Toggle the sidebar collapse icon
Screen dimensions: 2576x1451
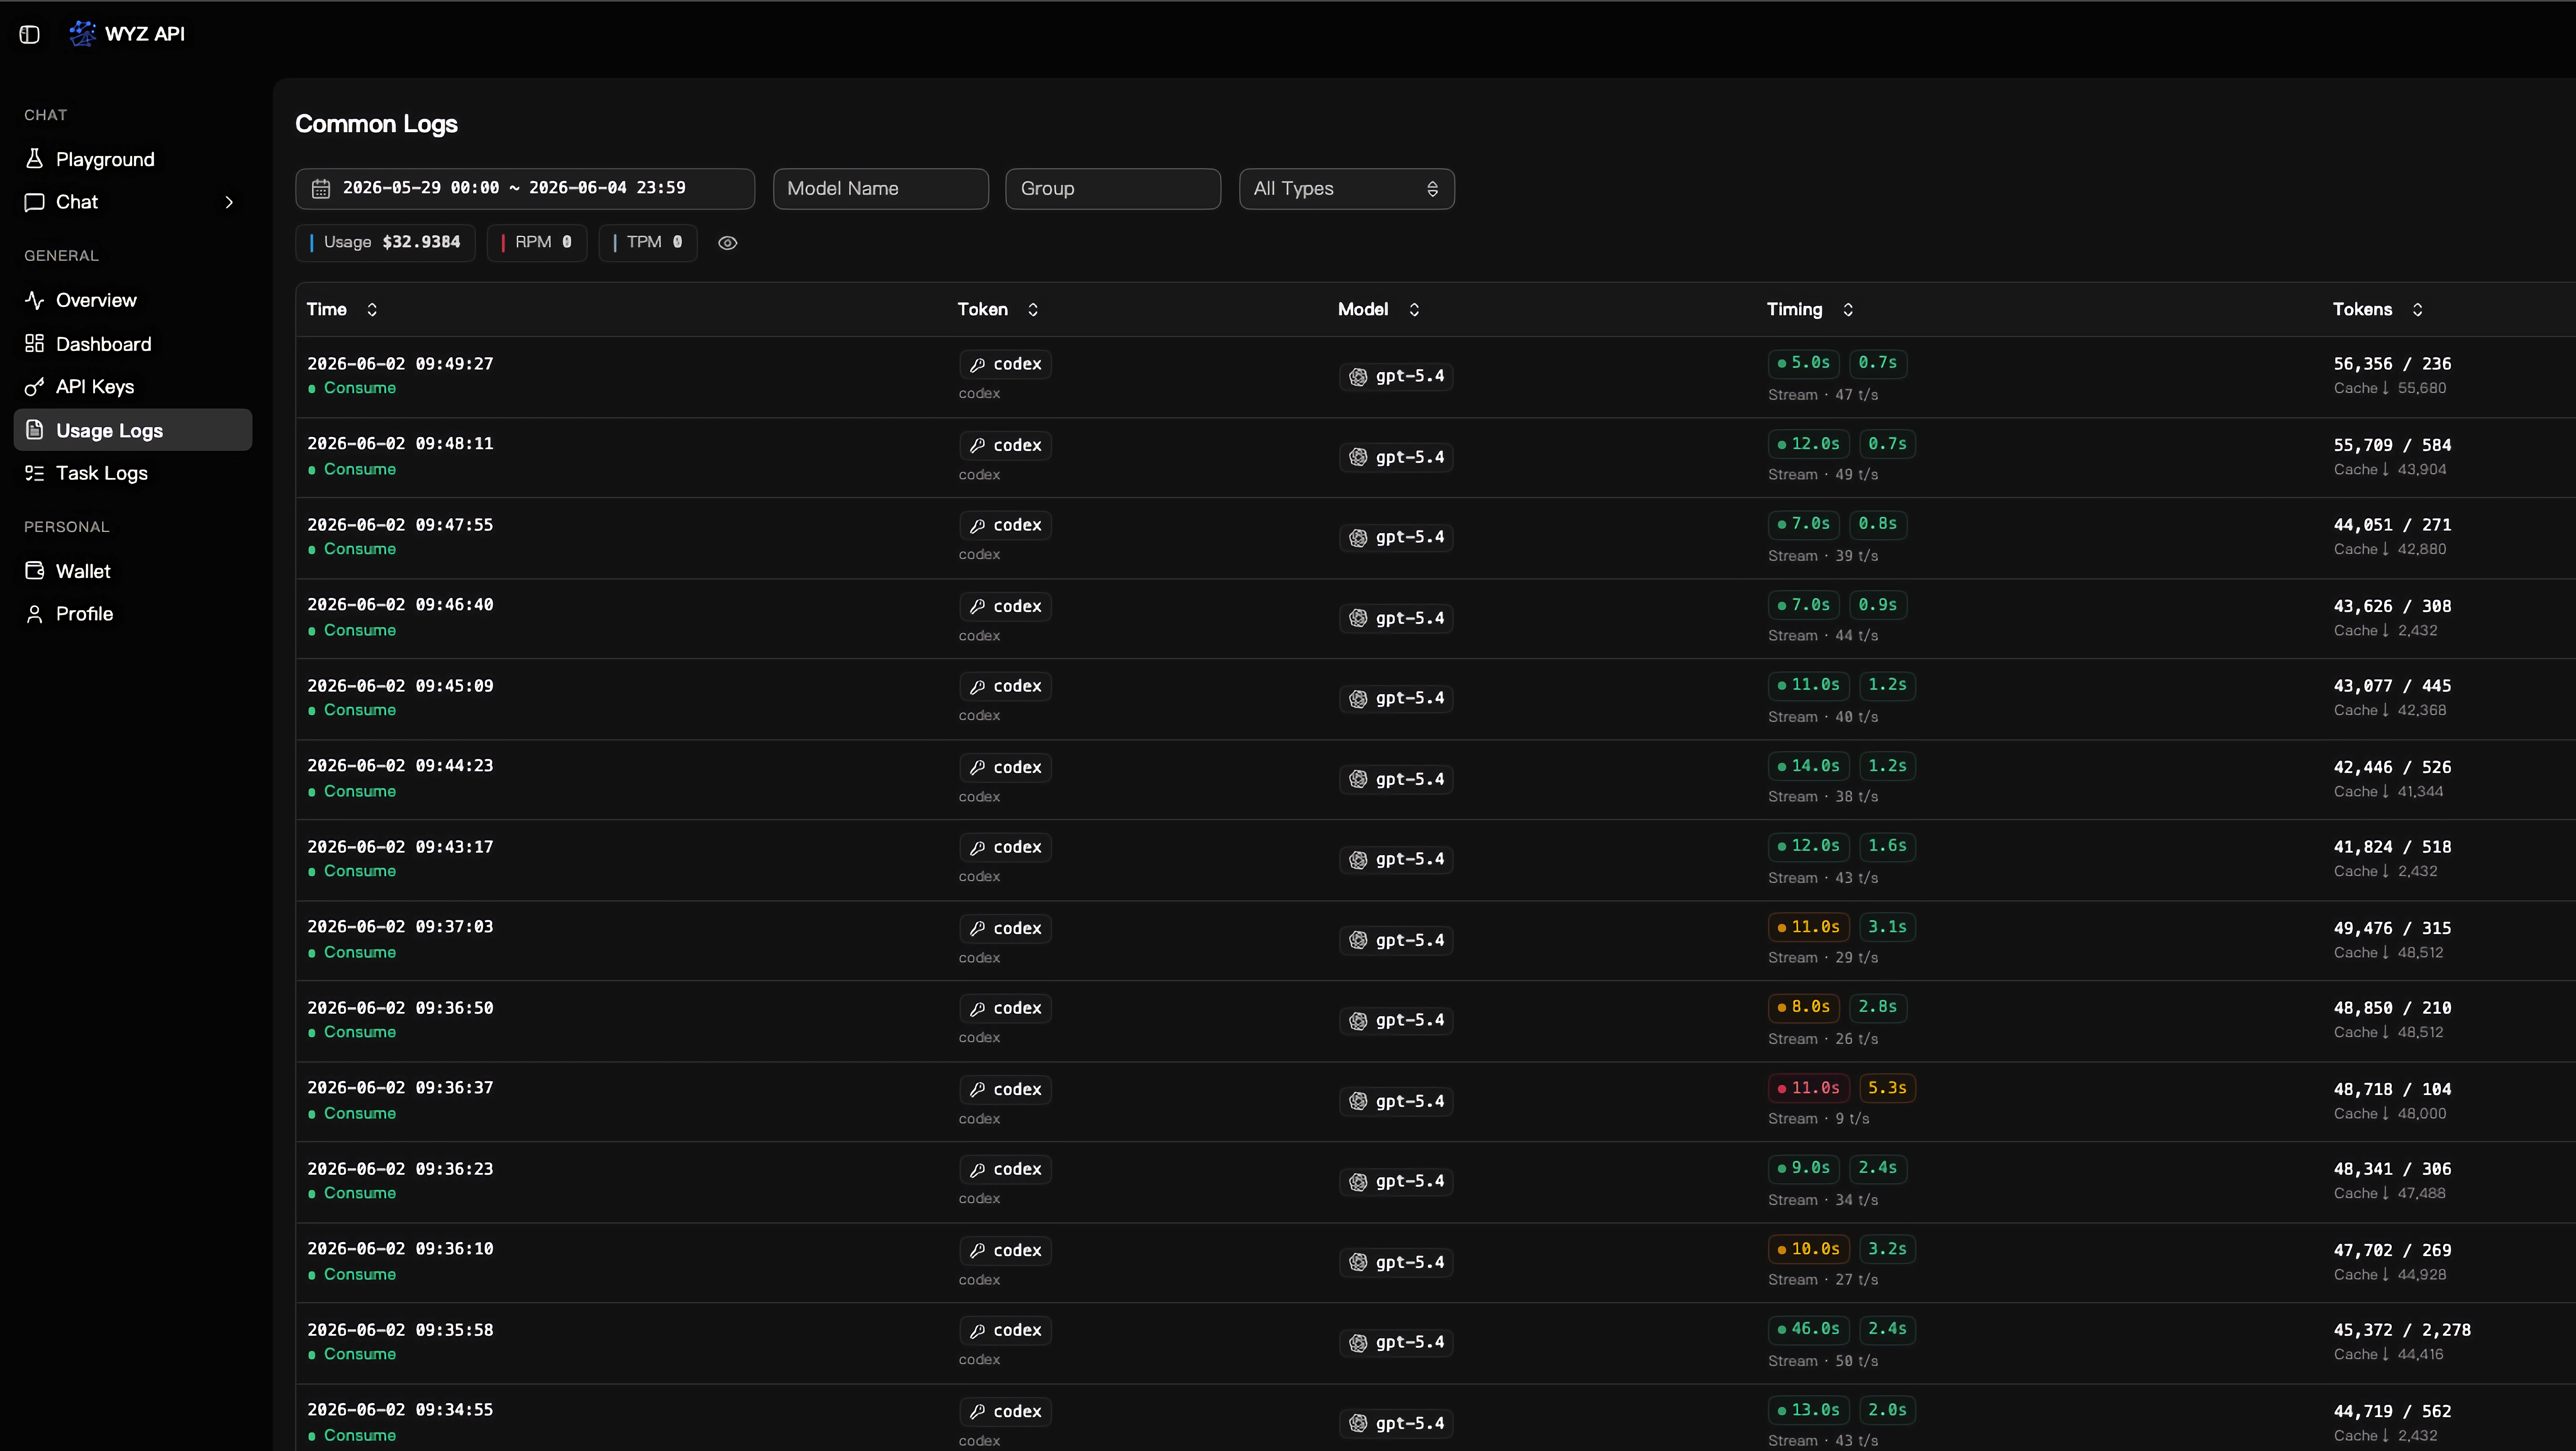(x=30, y=34)
